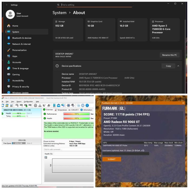The width and height of the screenshot is (189, 189).
Task: Click the refresh-with-update icon in Hard Disk Sentinel toolbar
Action: 7,105
